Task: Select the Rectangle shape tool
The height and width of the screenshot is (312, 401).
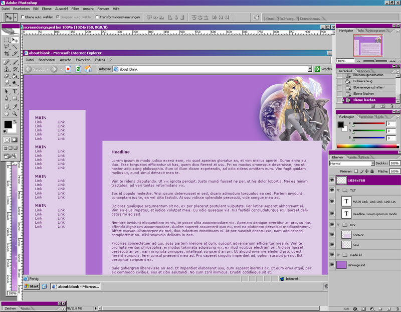Action: point(15,98)
